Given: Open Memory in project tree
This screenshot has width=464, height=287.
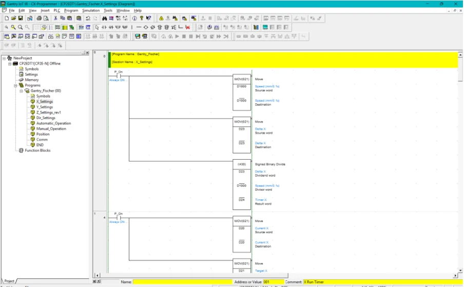Looking at the screenshot, I should tap(32, 80).
